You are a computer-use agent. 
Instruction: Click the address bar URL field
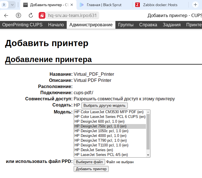pos(72,15)
